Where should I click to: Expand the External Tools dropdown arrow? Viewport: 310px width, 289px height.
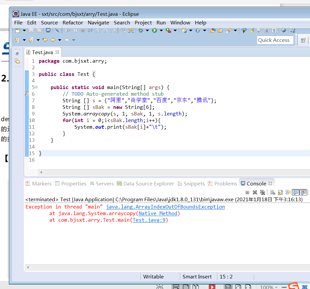175,31
